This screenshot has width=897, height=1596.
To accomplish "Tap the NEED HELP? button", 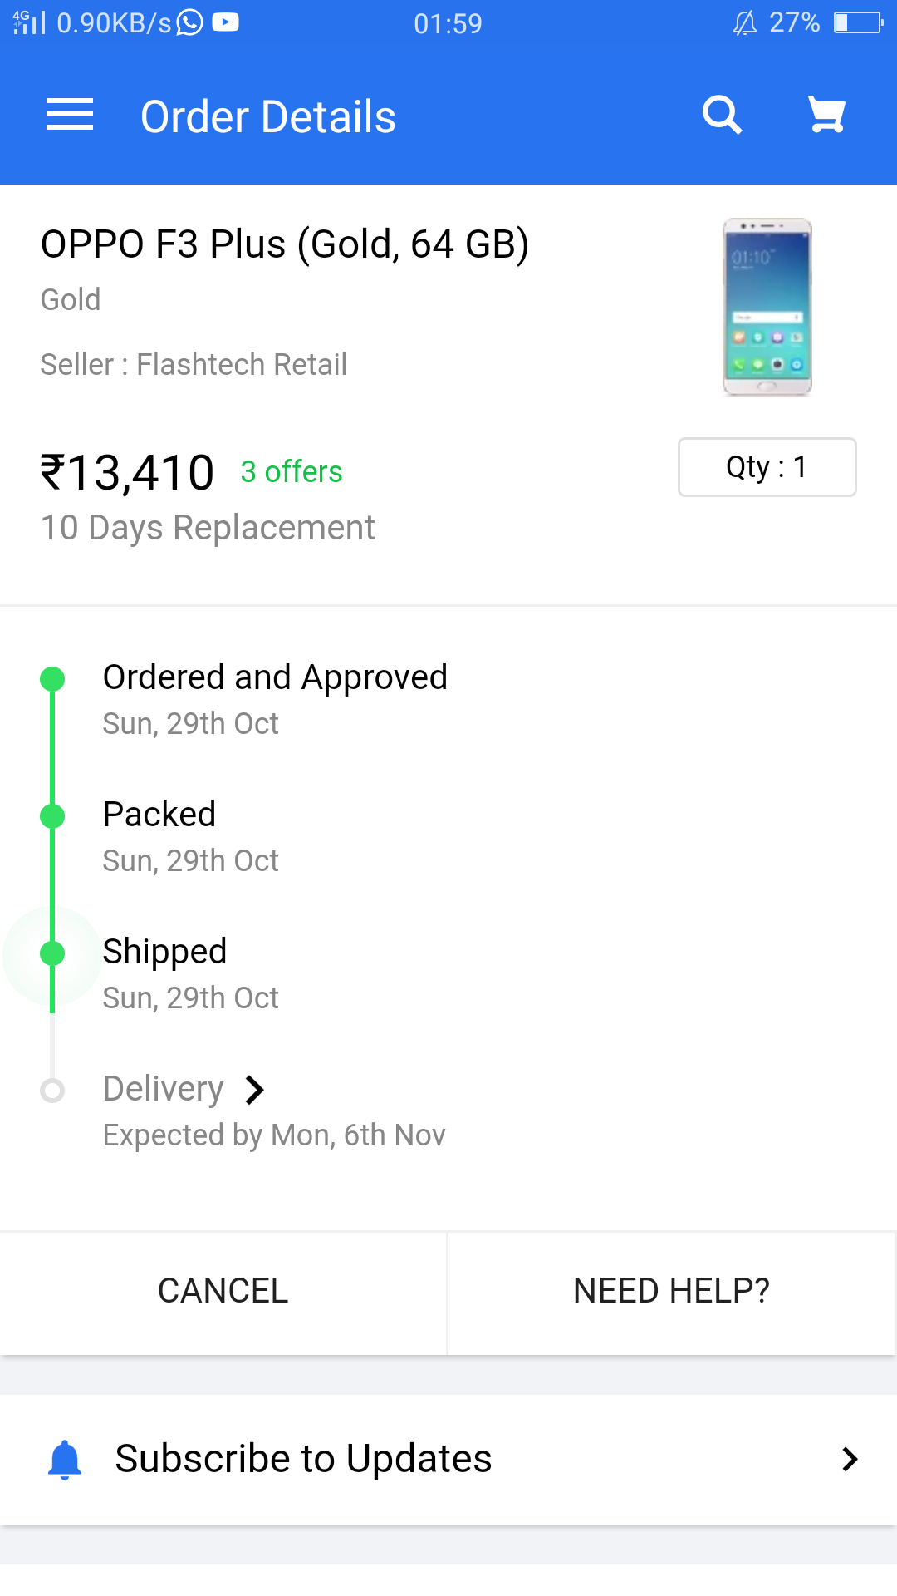I will pos(671,1291).
